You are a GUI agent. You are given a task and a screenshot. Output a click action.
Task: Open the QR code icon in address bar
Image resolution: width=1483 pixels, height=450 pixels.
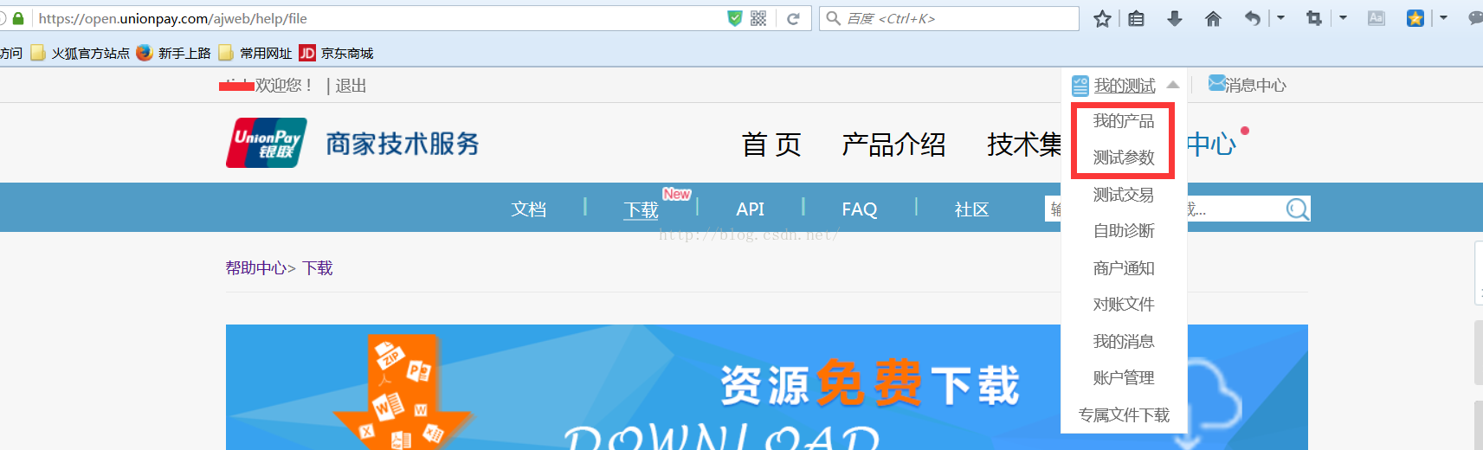coord(758,18)
